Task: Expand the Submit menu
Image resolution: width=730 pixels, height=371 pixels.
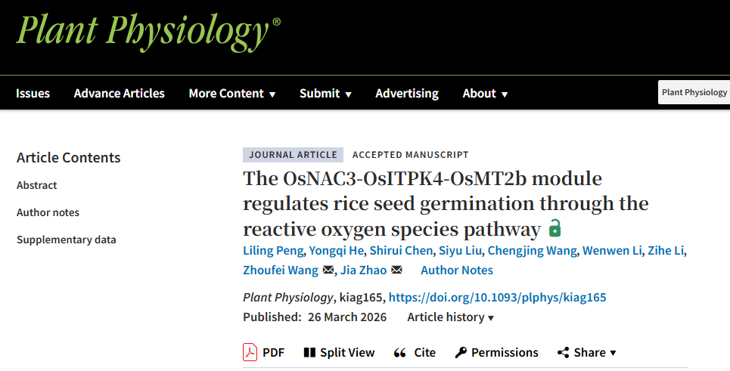Action: [x=325, y=94]
